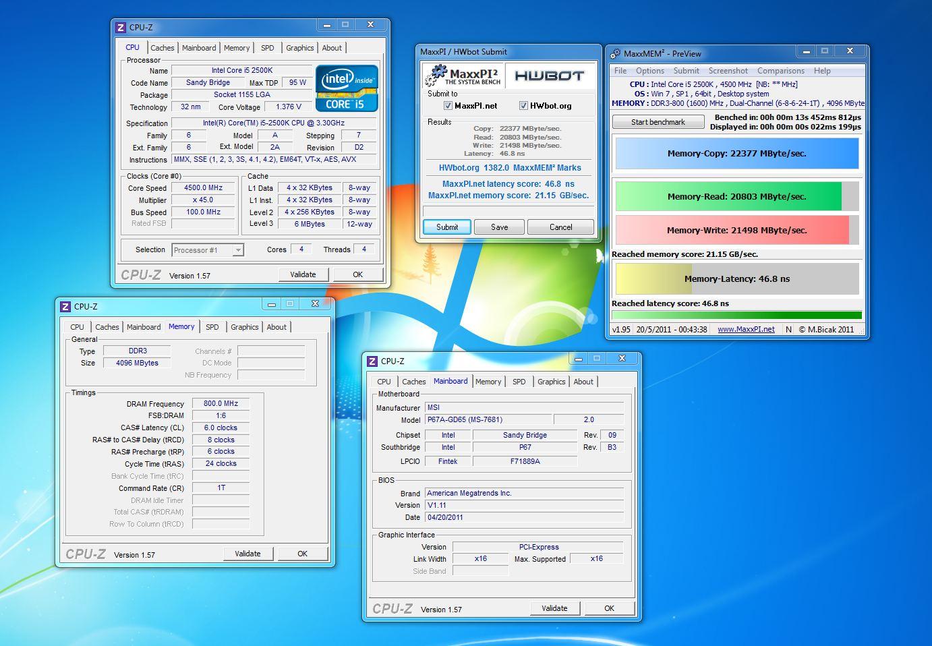Click the CAS# Latency 6.0 clocks value
This screenshot has height=646, width=932.
tap(221, 428)
